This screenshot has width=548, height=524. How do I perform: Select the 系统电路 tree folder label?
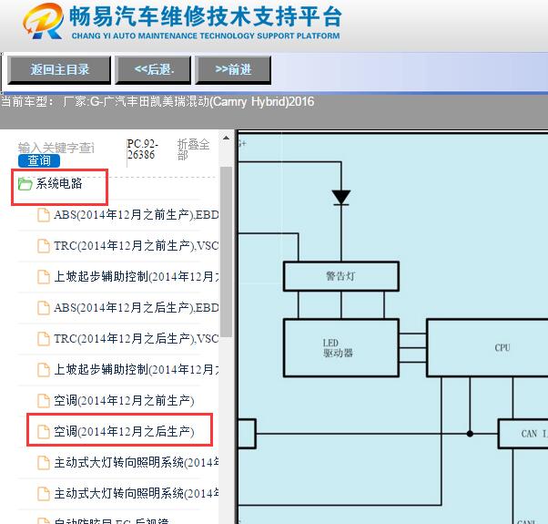(59, 183)
